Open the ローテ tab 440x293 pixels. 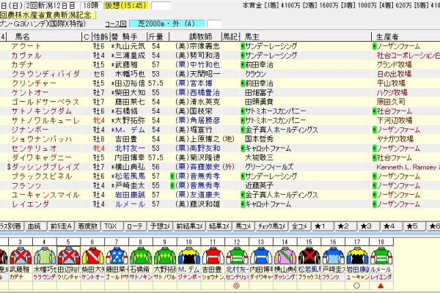[135, 226]
